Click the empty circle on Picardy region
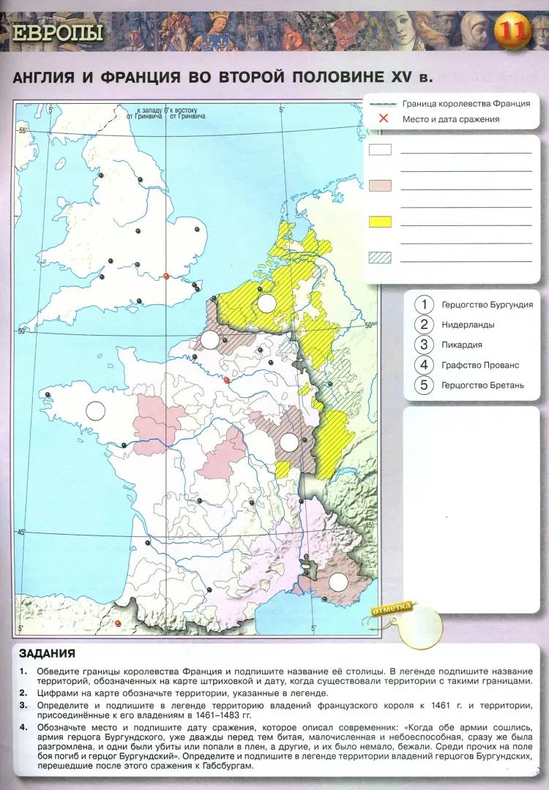The image size is (549, 790). pos(209,341)
